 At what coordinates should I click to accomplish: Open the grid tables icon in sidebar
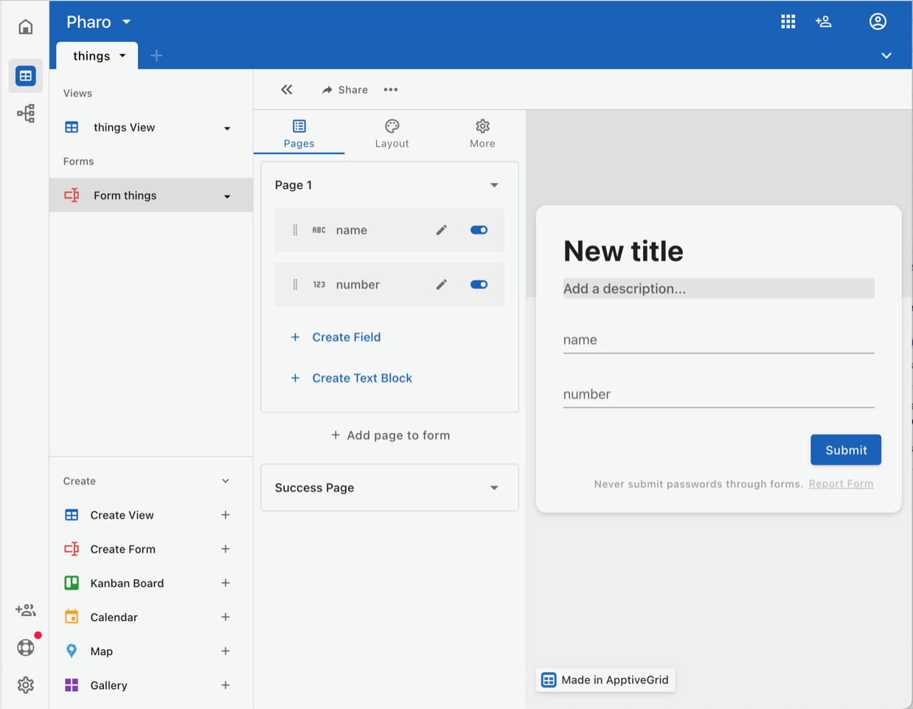tap(26, 76)
